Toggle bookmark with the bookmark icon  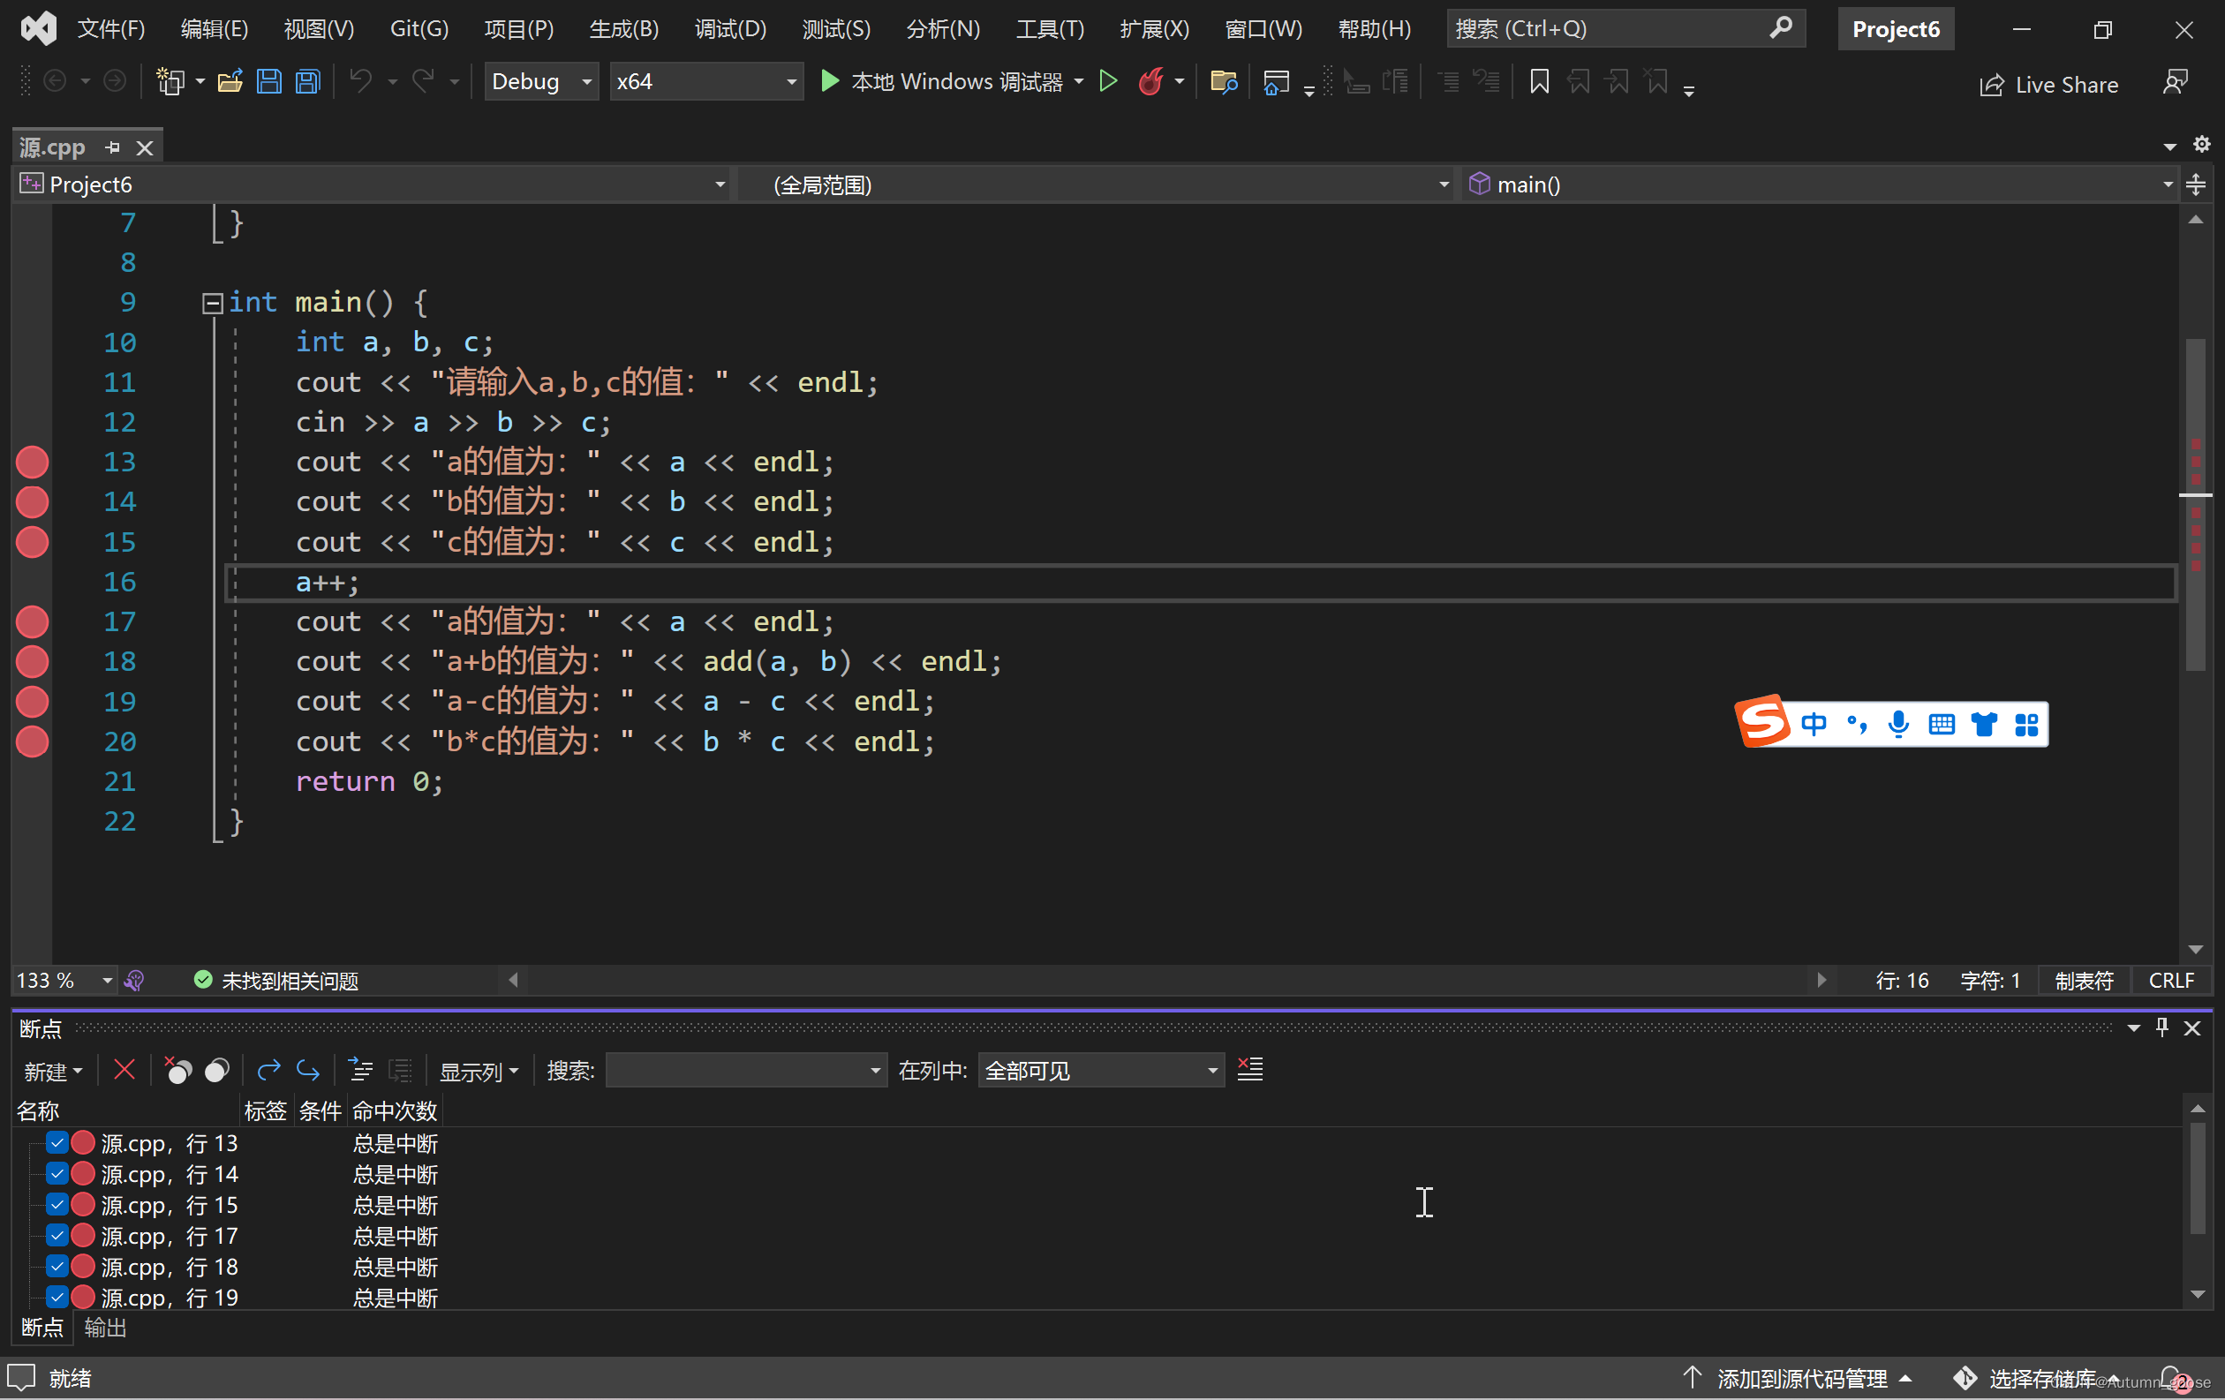point(1538,82)
